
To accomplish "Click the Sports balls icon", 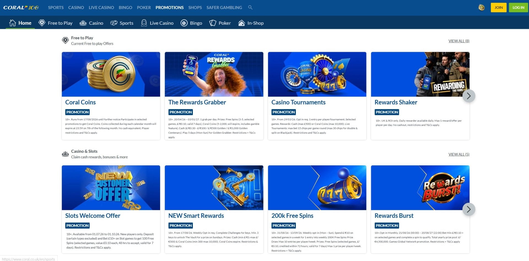I will (x=114, y=23).
